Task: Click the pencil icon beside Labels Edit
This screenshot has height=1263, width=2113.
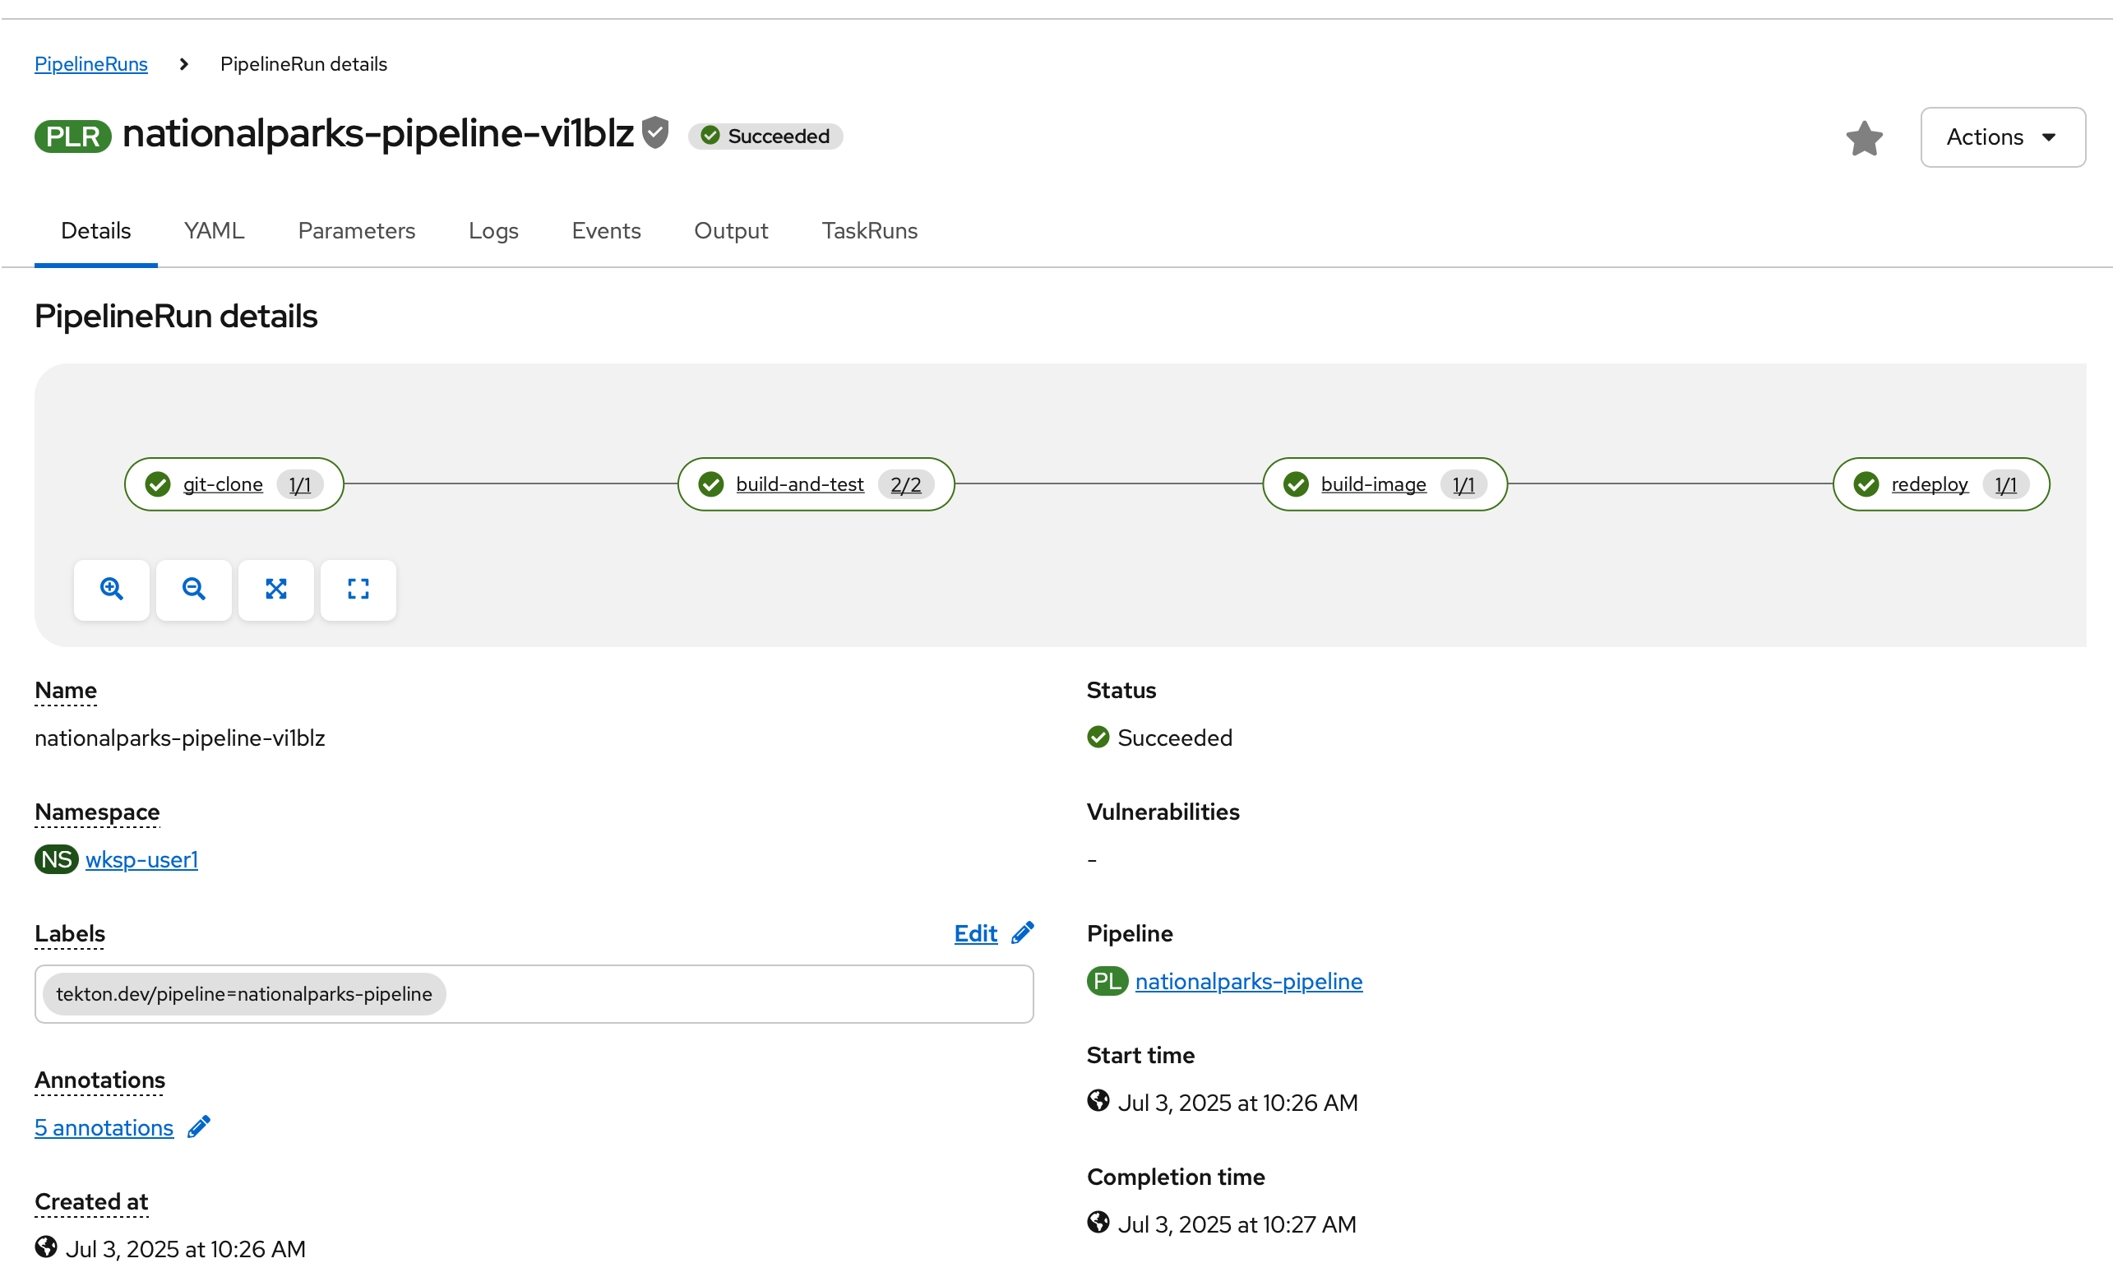Action: pos(1022,932)
